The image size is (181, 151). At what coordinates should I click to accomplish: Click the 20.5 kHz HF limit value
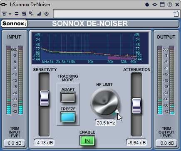[106, 123]
